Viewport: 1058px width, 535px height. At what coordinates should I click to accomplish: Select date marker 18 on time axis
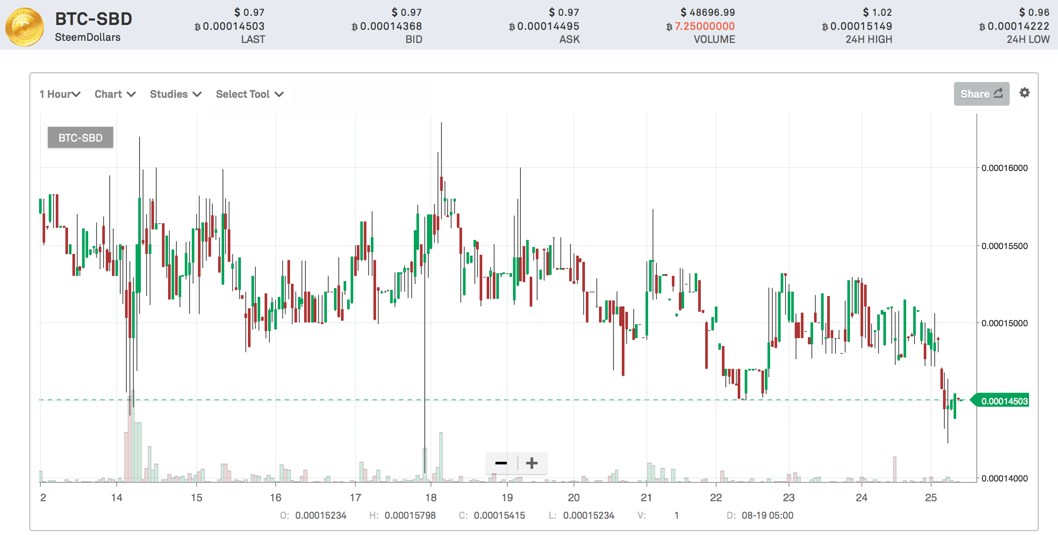430,498
